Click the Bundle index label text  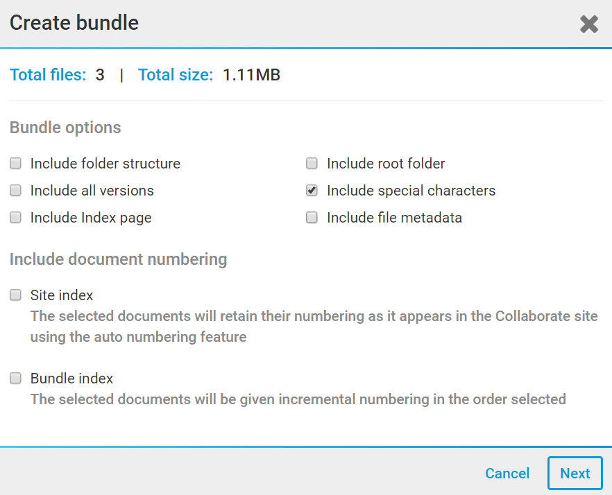[x=71, y=379]
